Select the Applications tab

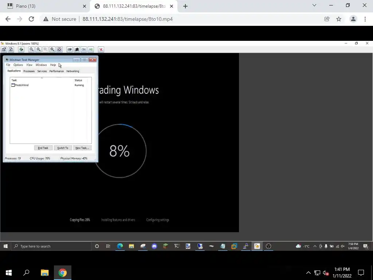coord(14,71)
